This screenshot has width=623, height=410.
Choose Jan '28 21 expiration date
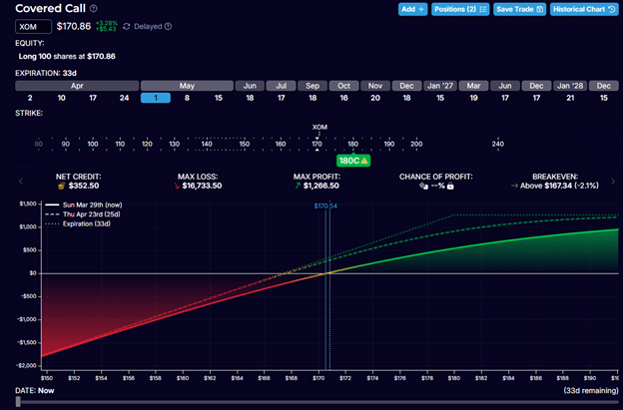point(570,98)
